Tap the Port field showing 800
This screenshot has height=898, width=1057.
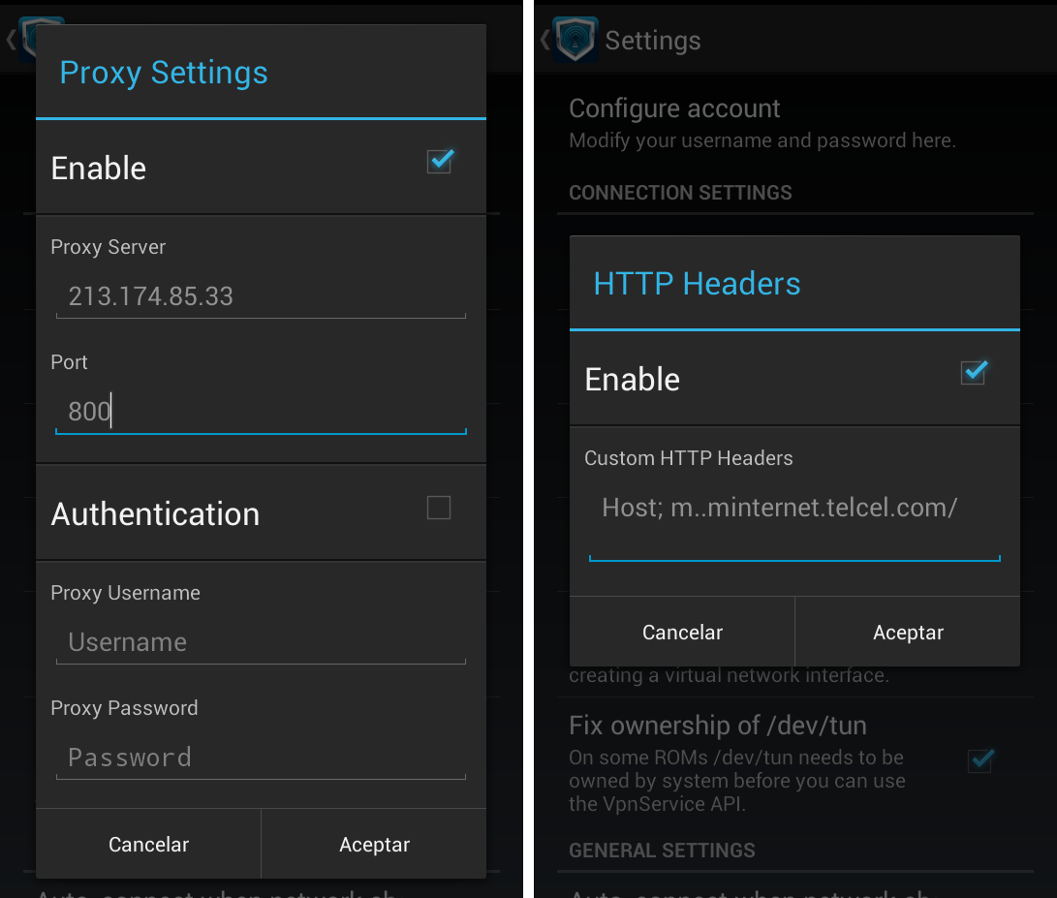(x=261, y=412)
